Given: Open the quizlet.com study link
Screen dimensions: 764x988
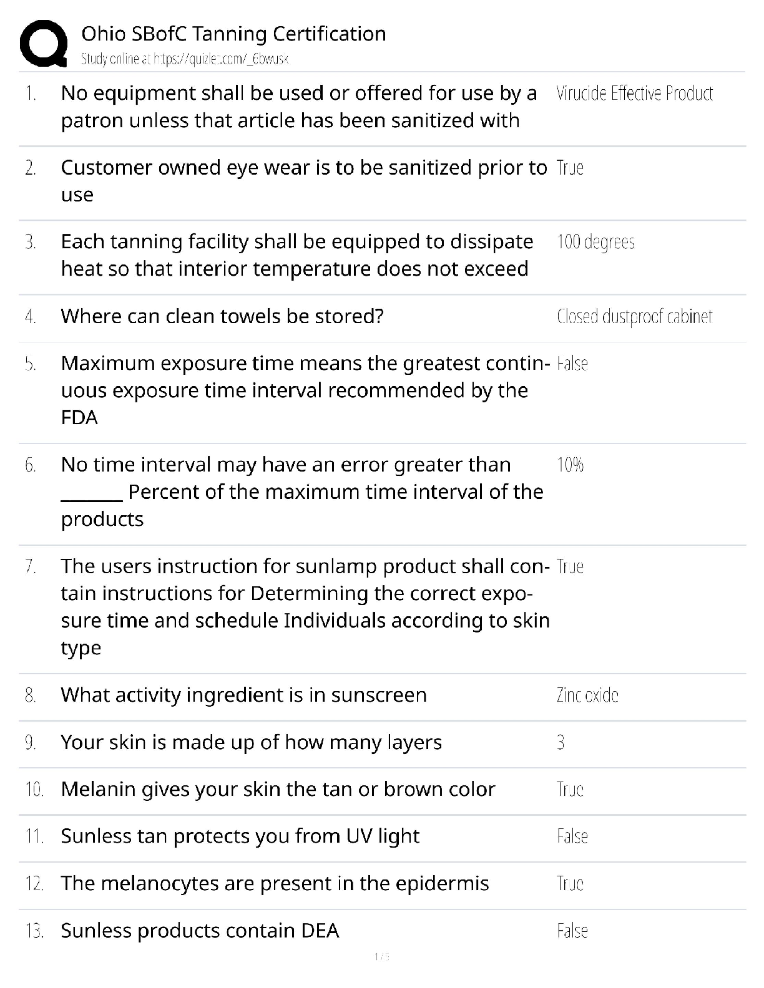Looking at the screenshot, I should pos(185,59).
